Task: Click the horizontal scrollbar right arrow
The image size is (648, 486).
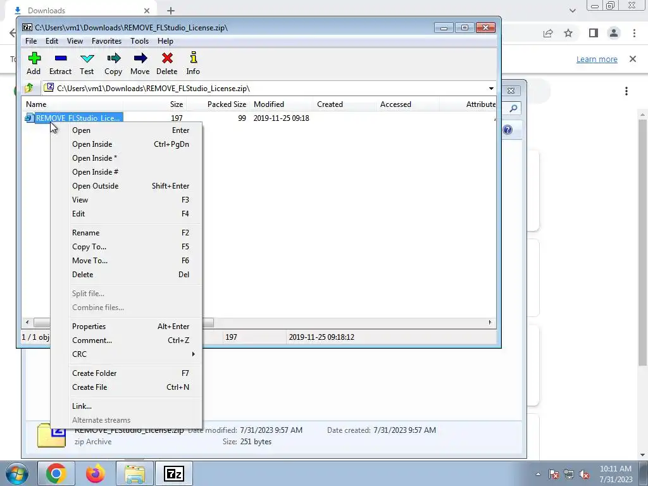Action: coord(490,322)
